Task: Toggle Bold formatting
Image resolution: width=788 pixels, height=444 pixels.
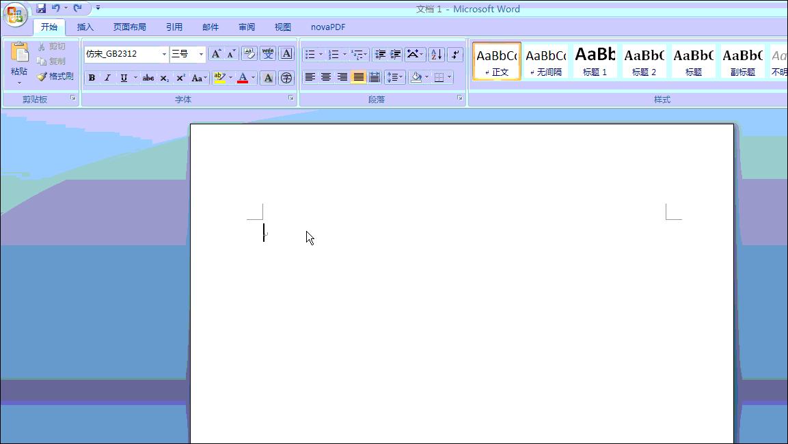Action: point(92,78)
